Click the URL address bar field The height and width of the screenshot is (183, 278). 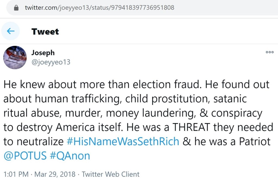pos(136,8)
